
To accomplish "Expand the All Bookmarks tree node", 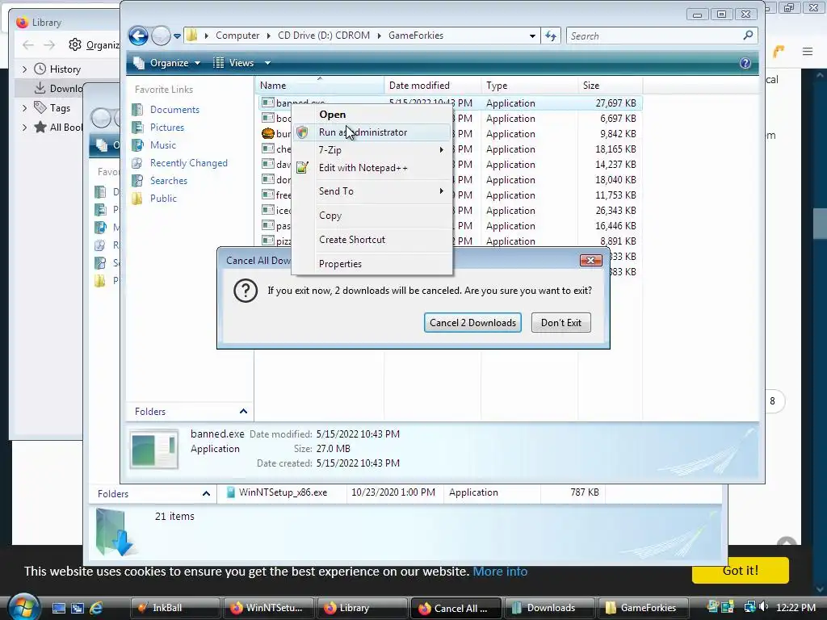I will 24,127.
